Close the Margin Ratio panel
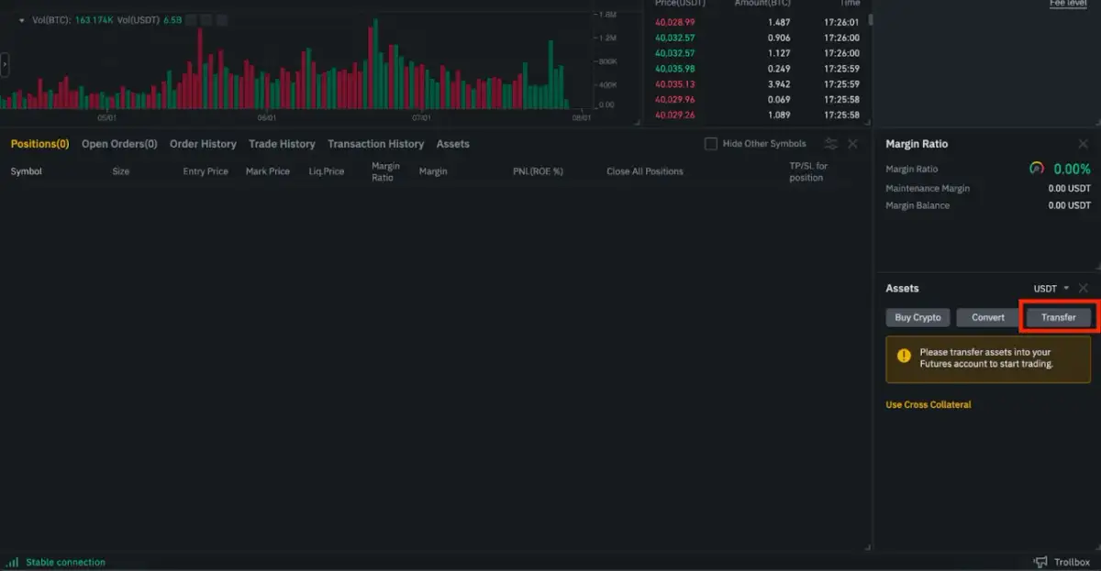Image resolution: width=1101 pixels, height=571 pixels. 1084,143
